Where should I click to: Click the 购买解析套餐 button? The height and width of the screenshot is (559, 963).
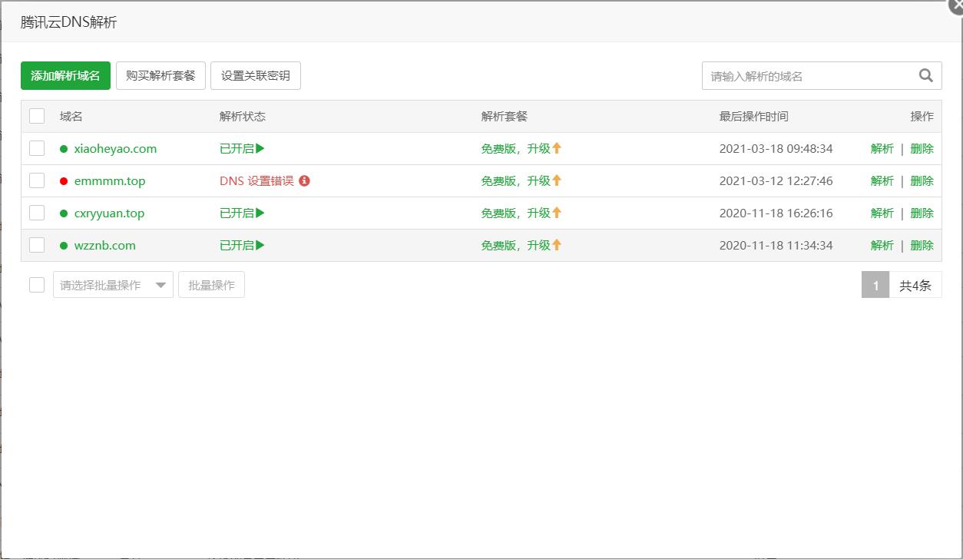[160, 75]
